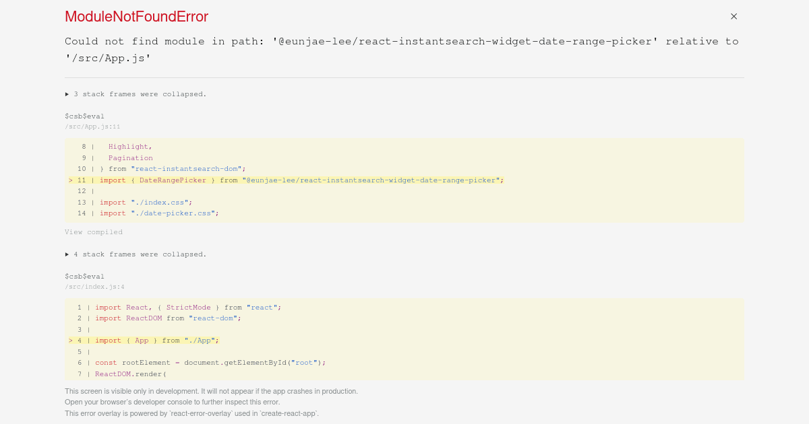Dismiss the error overlay with the X

(x=733, y=16)
